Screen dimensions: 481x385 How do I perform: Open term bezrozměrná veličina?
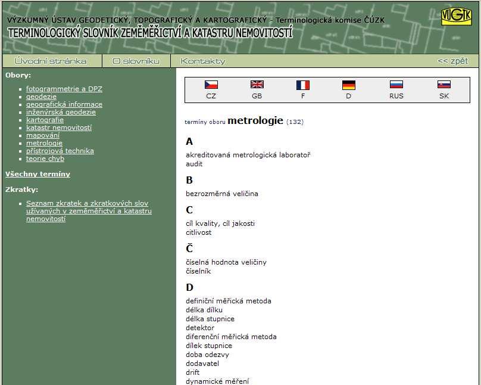tap(222, 194)
